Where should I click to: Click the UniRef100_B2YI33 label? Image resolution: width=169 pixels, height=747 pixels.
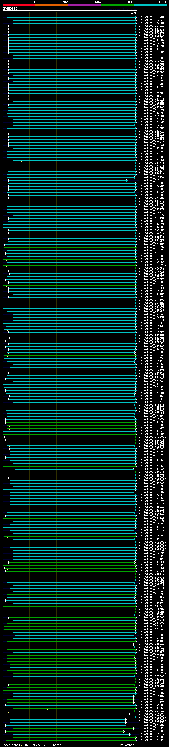click(151, 326)
